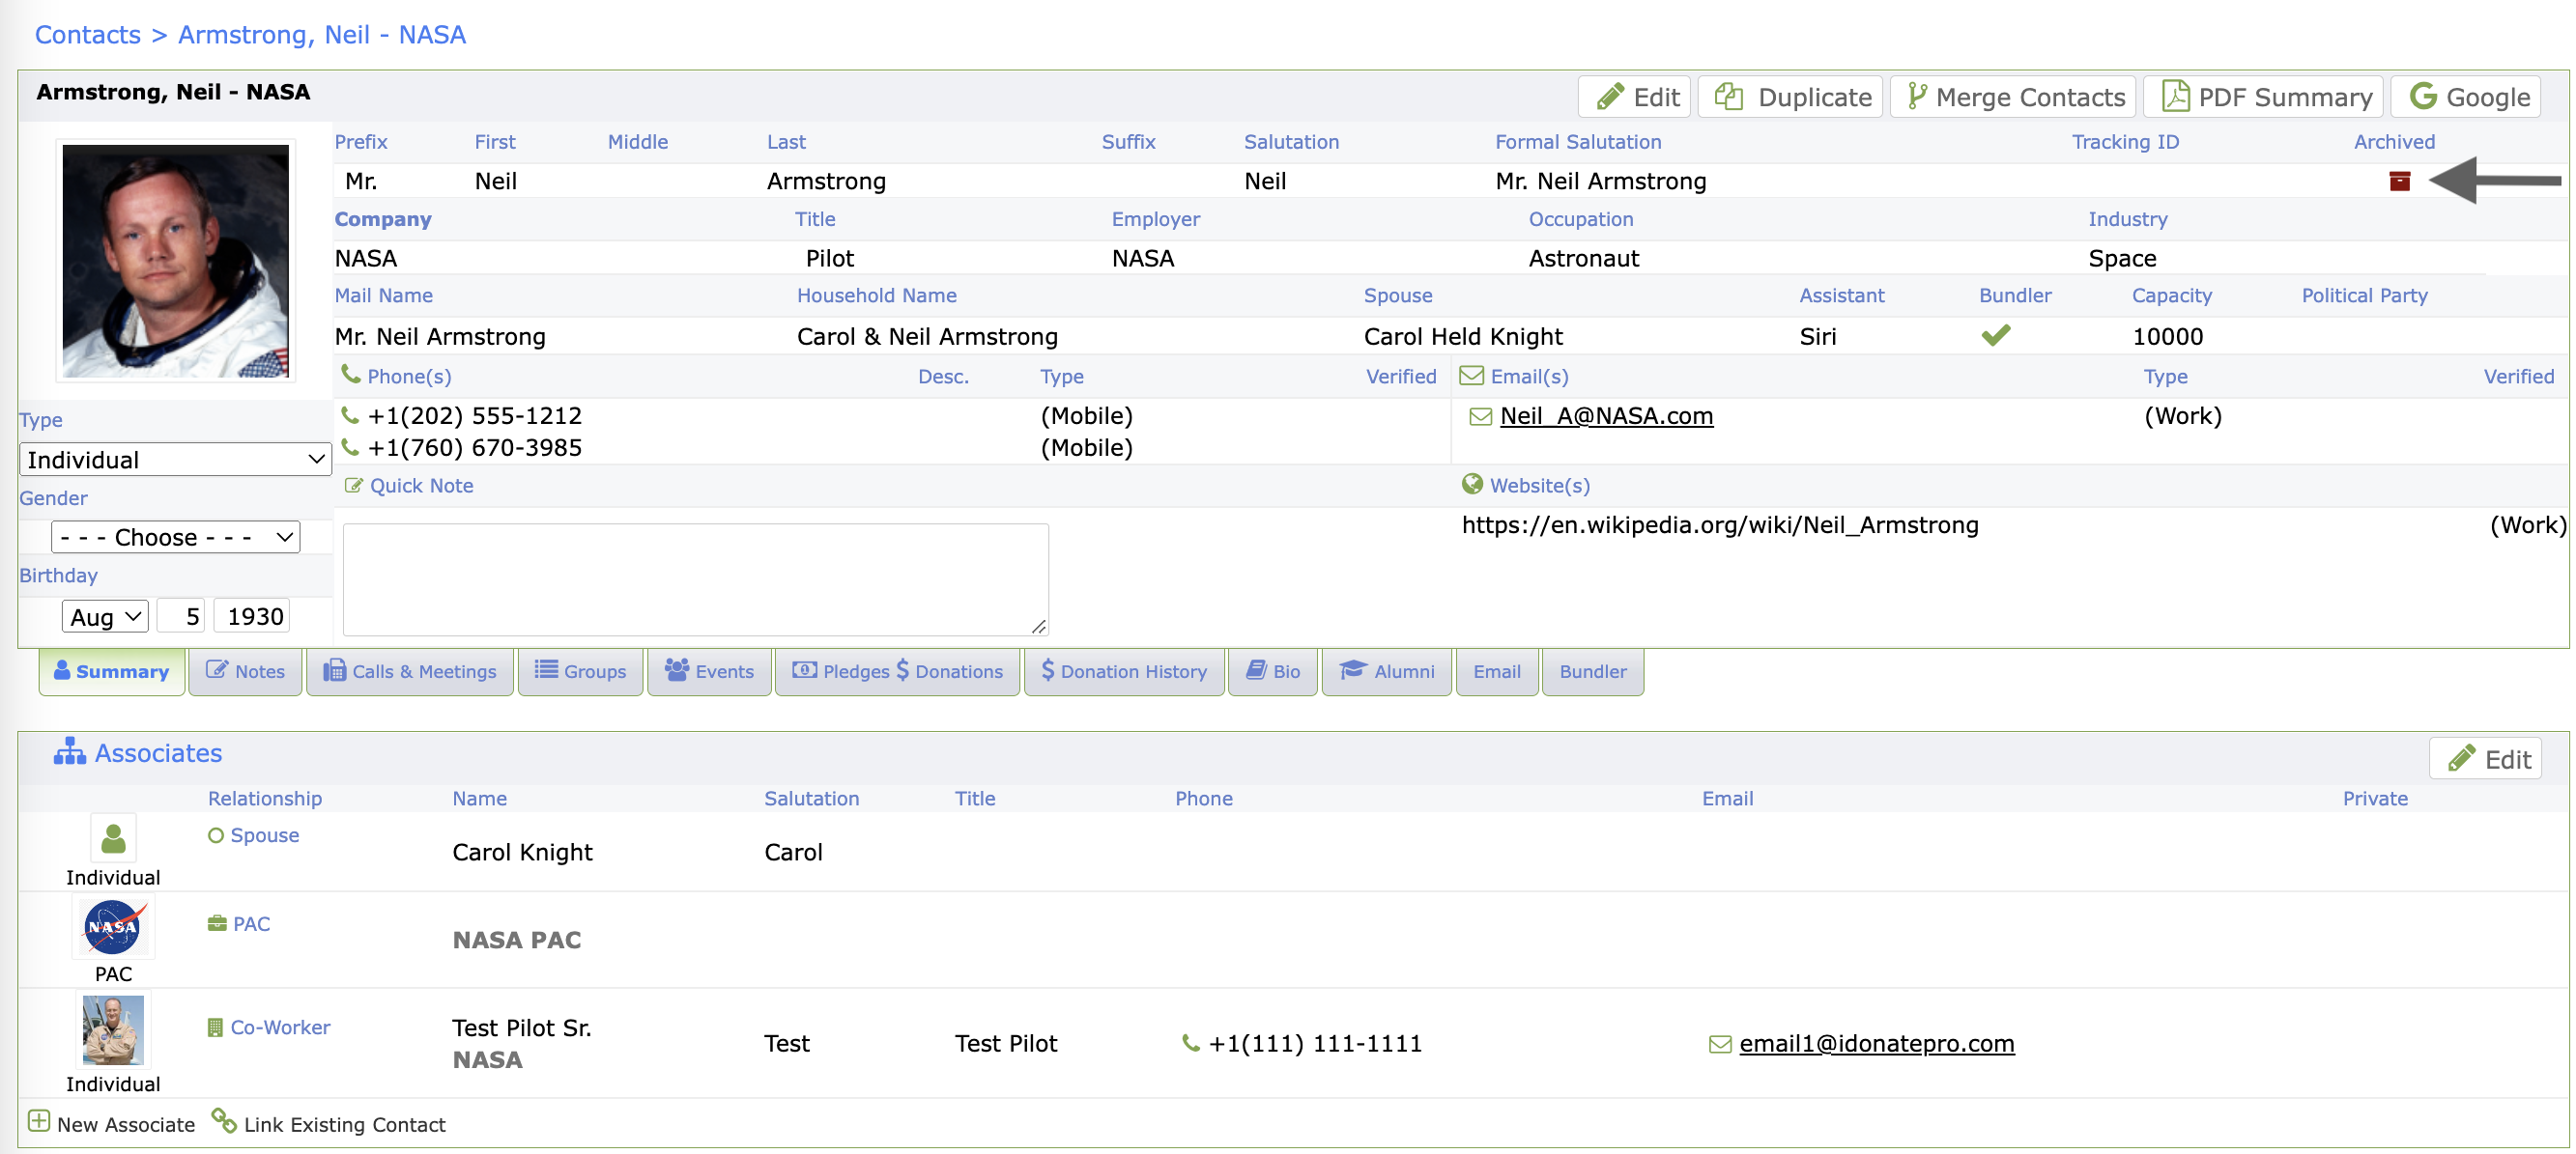This screenshot has width=2576, height=1154.
Task: Open the Donation History tab
Action: click(1124, 671)
